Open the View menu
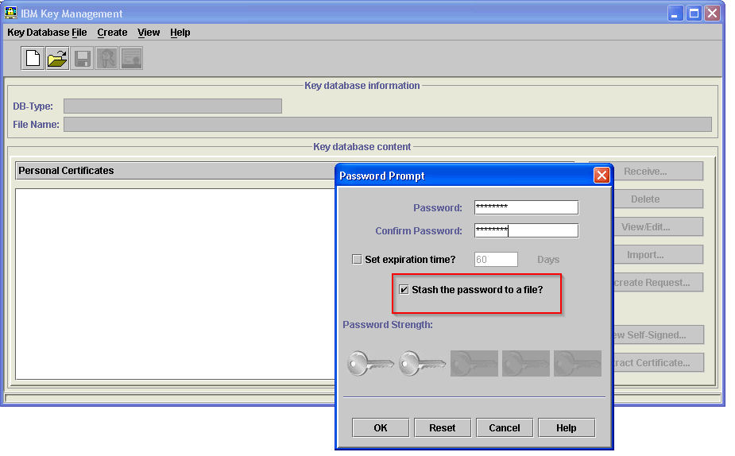This screenshot has height=456, width=735. tap(149, 33)
